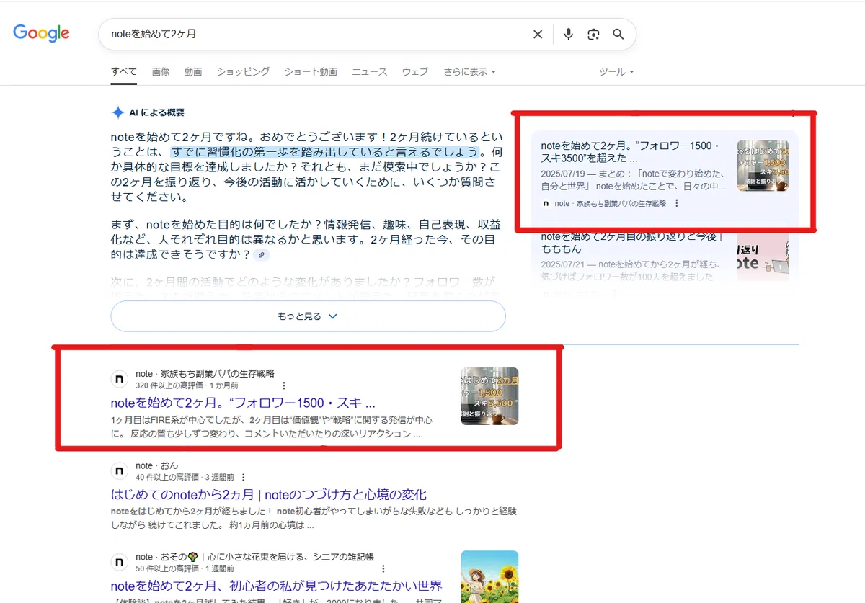The width and height of the screenshot is (865, 603).
Task: Start voice search with the microphone icon
Action: pos(569,34)
